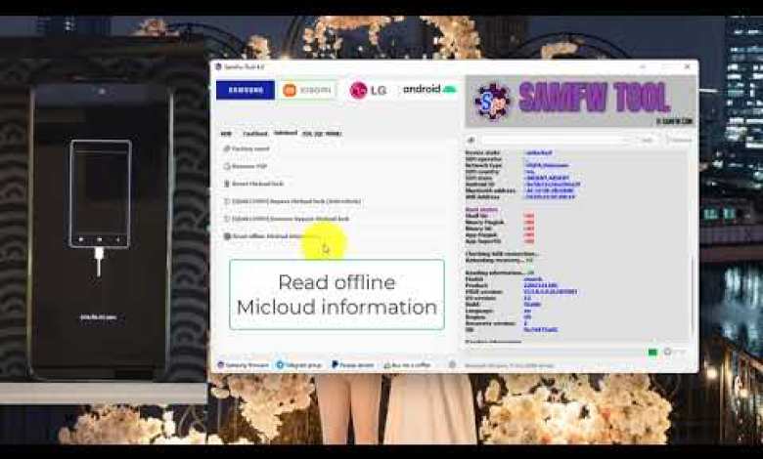Click the stop icon below log
Image resolution: width=763 pixels, height=459 pixels.
(668, 352)
